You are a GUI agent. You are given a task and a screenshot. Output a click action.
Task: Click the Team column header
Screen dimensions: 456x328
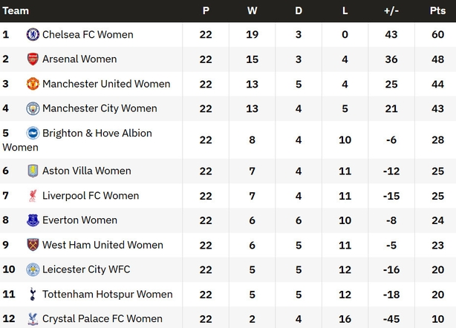pos(16,10)
